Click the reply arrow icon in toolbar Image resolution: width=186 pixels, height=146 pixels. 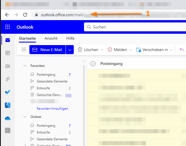pos(182,50)
